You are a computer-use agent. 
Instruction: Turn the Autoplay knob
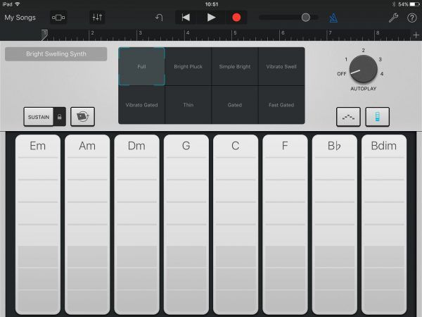coord(364,69)
